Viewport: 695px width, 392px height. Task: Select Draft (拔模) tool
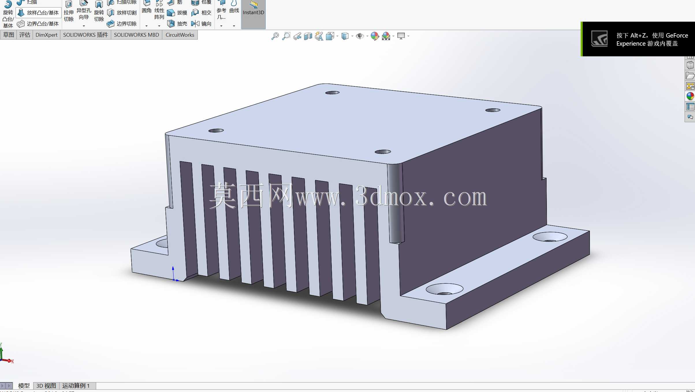pos(177,13)
